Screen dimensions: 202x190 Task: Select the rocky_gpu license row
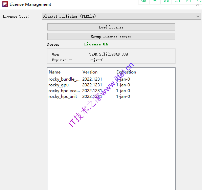pos(111,85)
